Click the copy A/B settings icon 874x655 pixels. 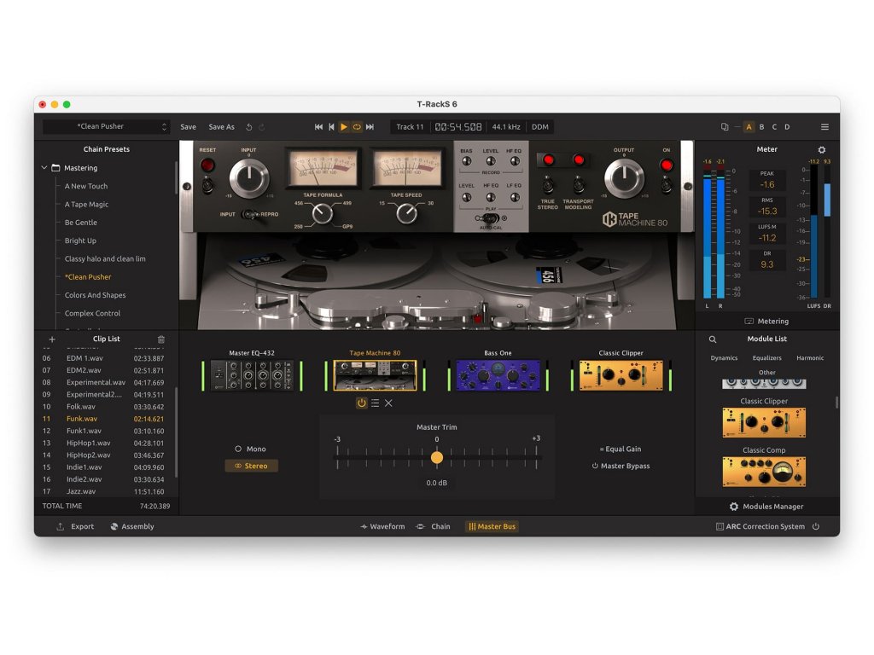725,127
